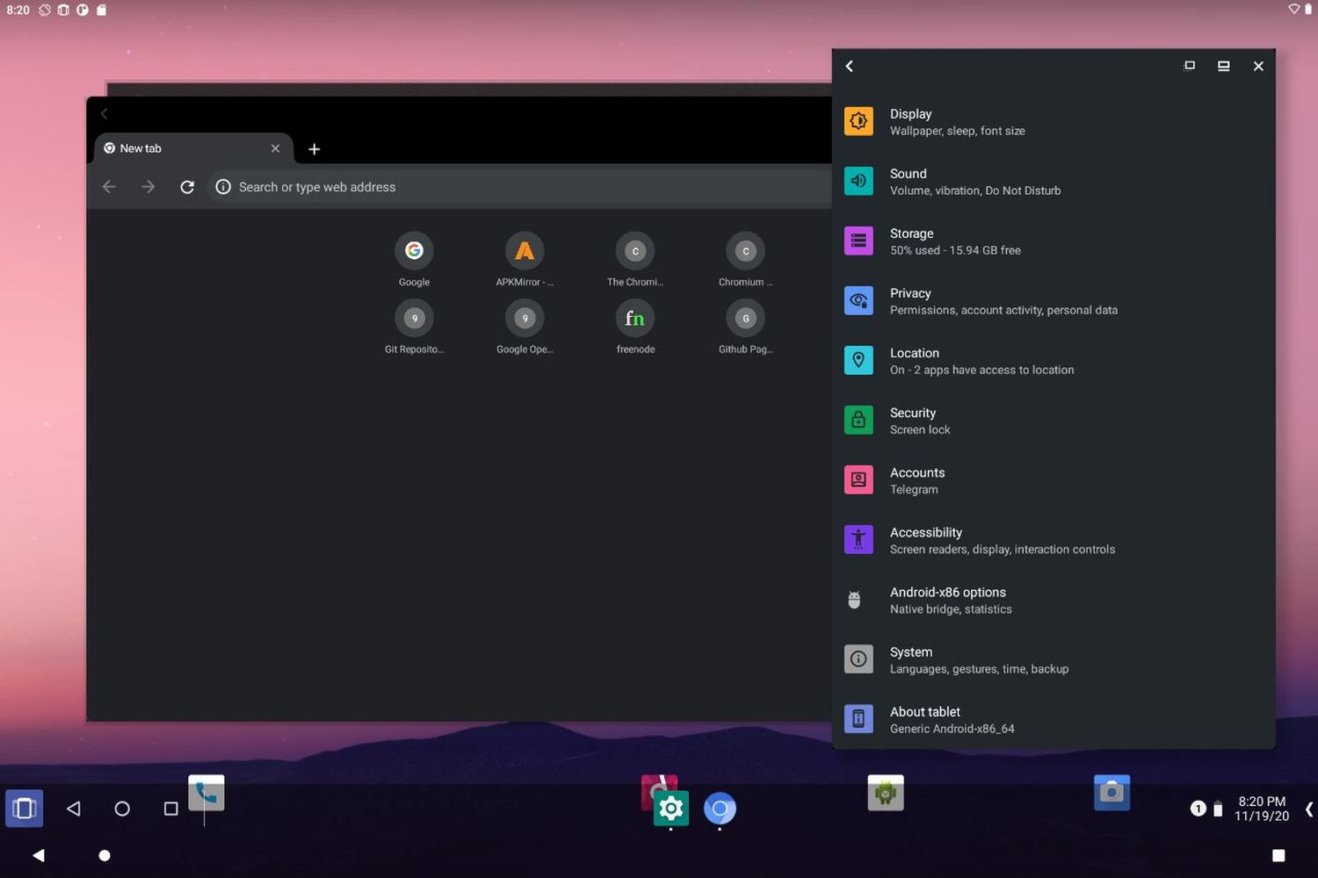Go back in Settings window
The height and width of the screenshot is (878, 1318).
[849, 67]
